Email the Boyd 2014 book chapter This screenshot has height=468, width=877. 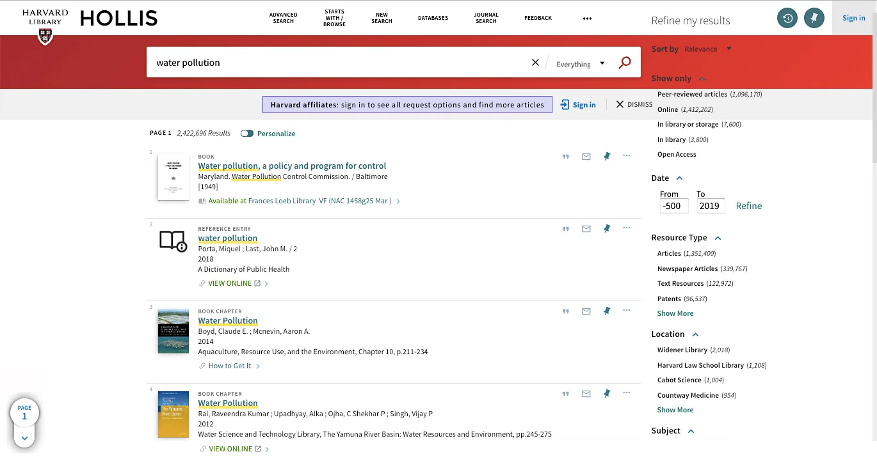click(x=586, y=311)
